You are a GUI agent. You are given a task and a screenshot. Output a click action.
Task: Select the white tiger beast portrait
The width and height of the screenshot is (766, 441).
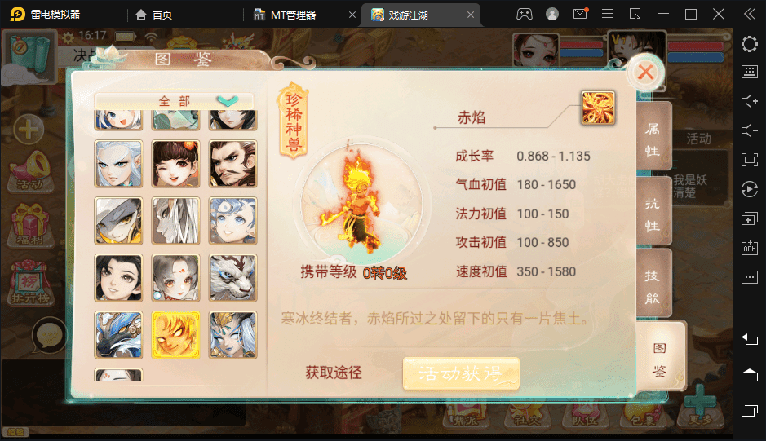(233, 278)
